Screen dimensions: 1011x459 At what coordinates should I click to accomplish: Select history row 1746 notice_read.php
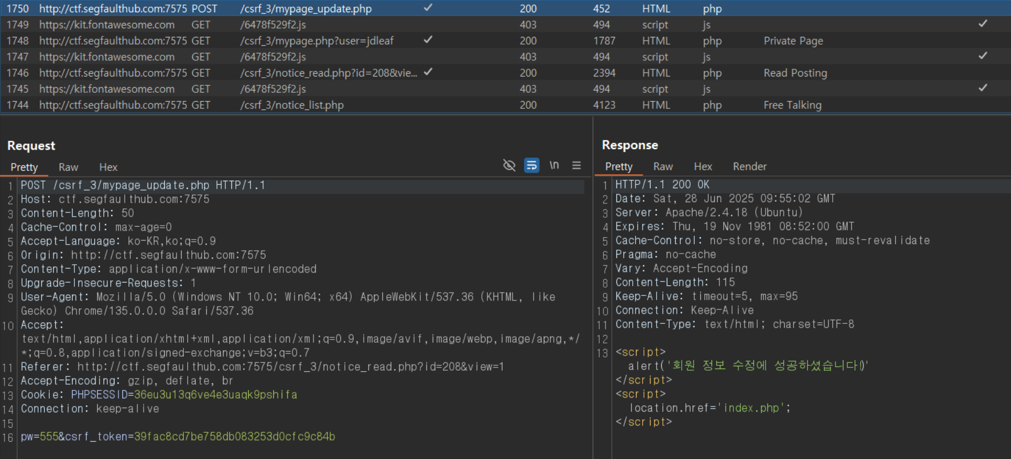click(x=505, y=73)
